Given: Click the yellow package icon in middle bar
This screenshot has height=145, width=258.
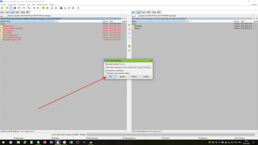Looking at the screenshot, I should (x=129, y=46).
